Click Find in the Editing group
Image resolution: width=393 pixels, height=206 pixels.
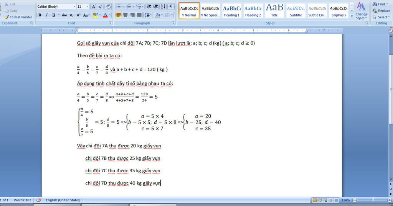point(381,4)
